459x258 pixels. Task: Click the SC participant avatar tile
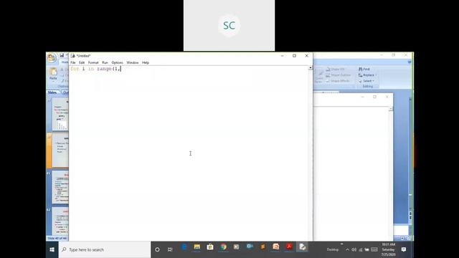[x=229, y=26]
